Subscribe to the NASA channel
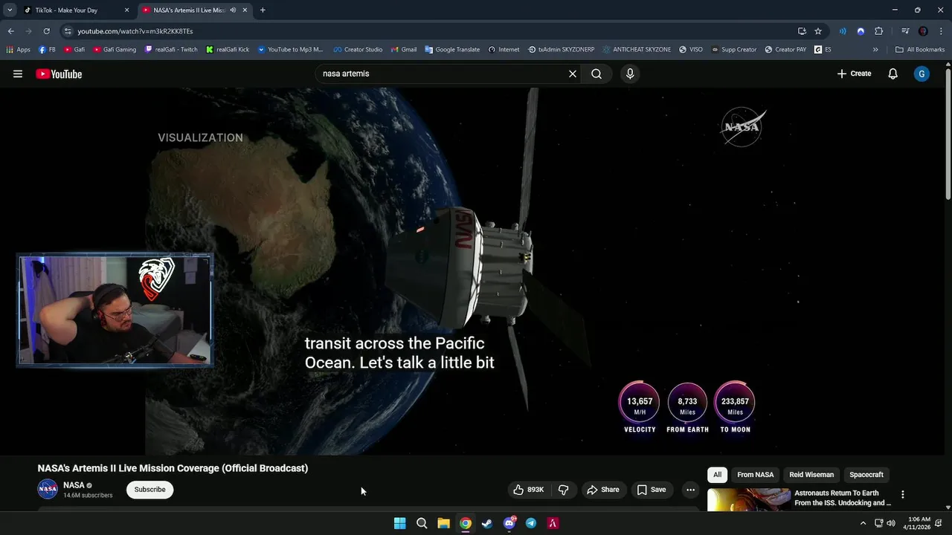This screenshot has width=952, height=535. [x=149, y=490]
